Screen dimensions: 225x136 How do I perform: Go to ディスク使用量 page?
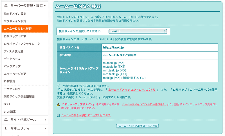[x=13, y=51]
